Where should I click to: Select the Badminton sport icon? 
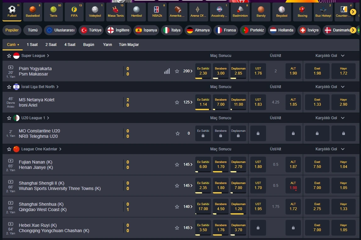[x=240, y=12]
